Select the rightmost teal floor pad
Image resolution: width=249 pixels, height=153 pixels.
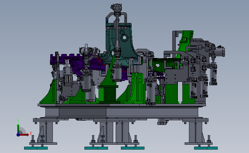click(x=206, y=148)
